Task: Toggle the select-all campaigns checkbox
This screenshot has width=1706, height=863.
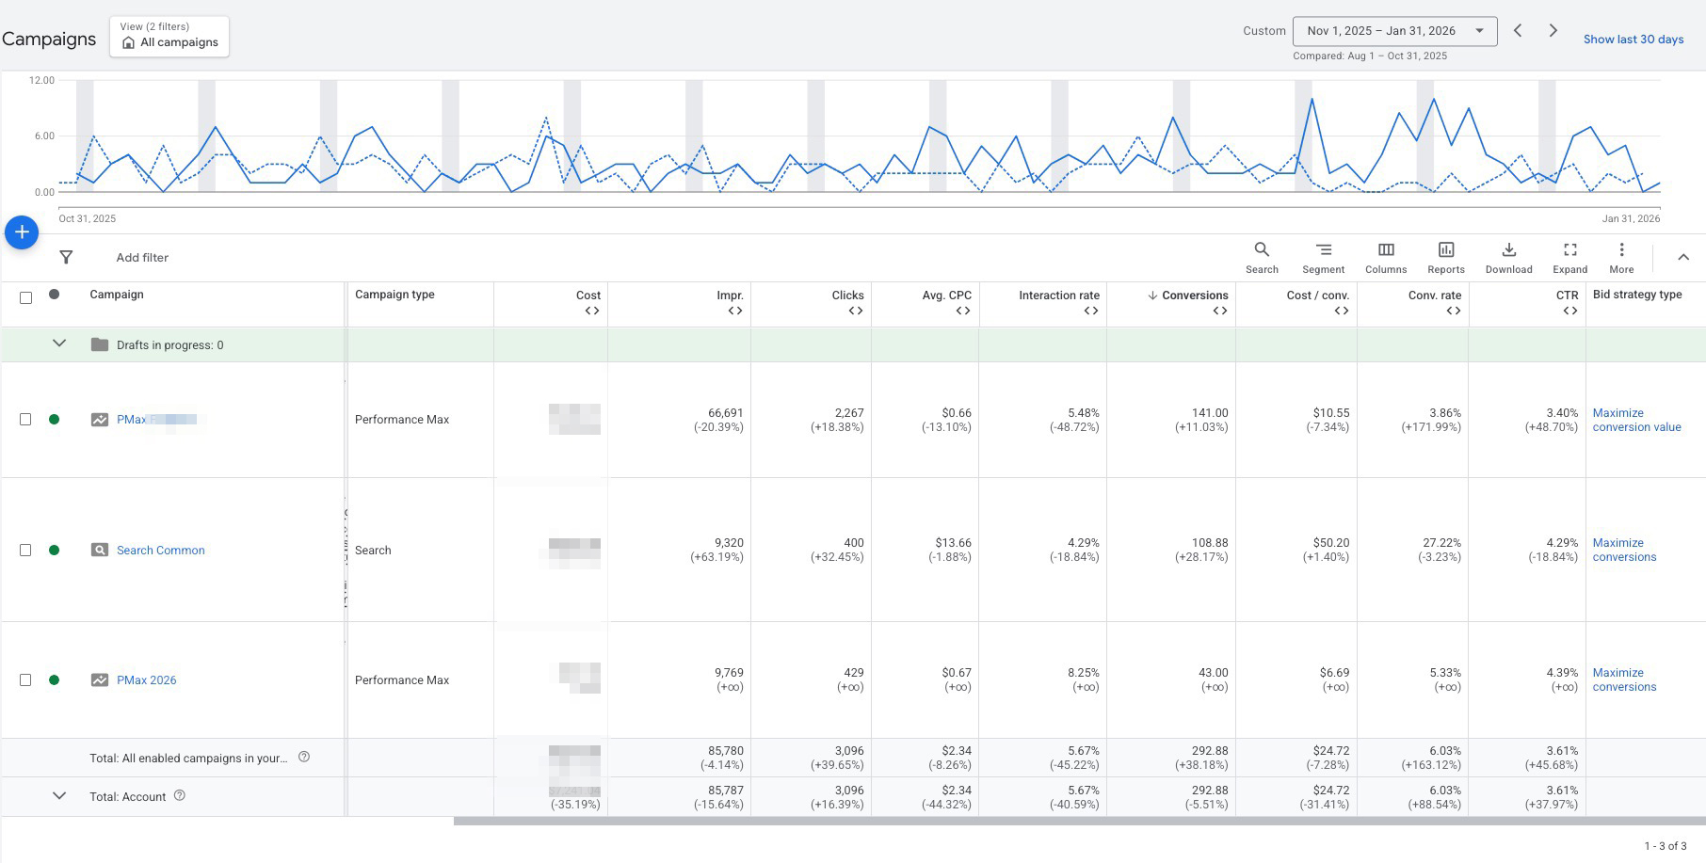Action: coord(25,297)
